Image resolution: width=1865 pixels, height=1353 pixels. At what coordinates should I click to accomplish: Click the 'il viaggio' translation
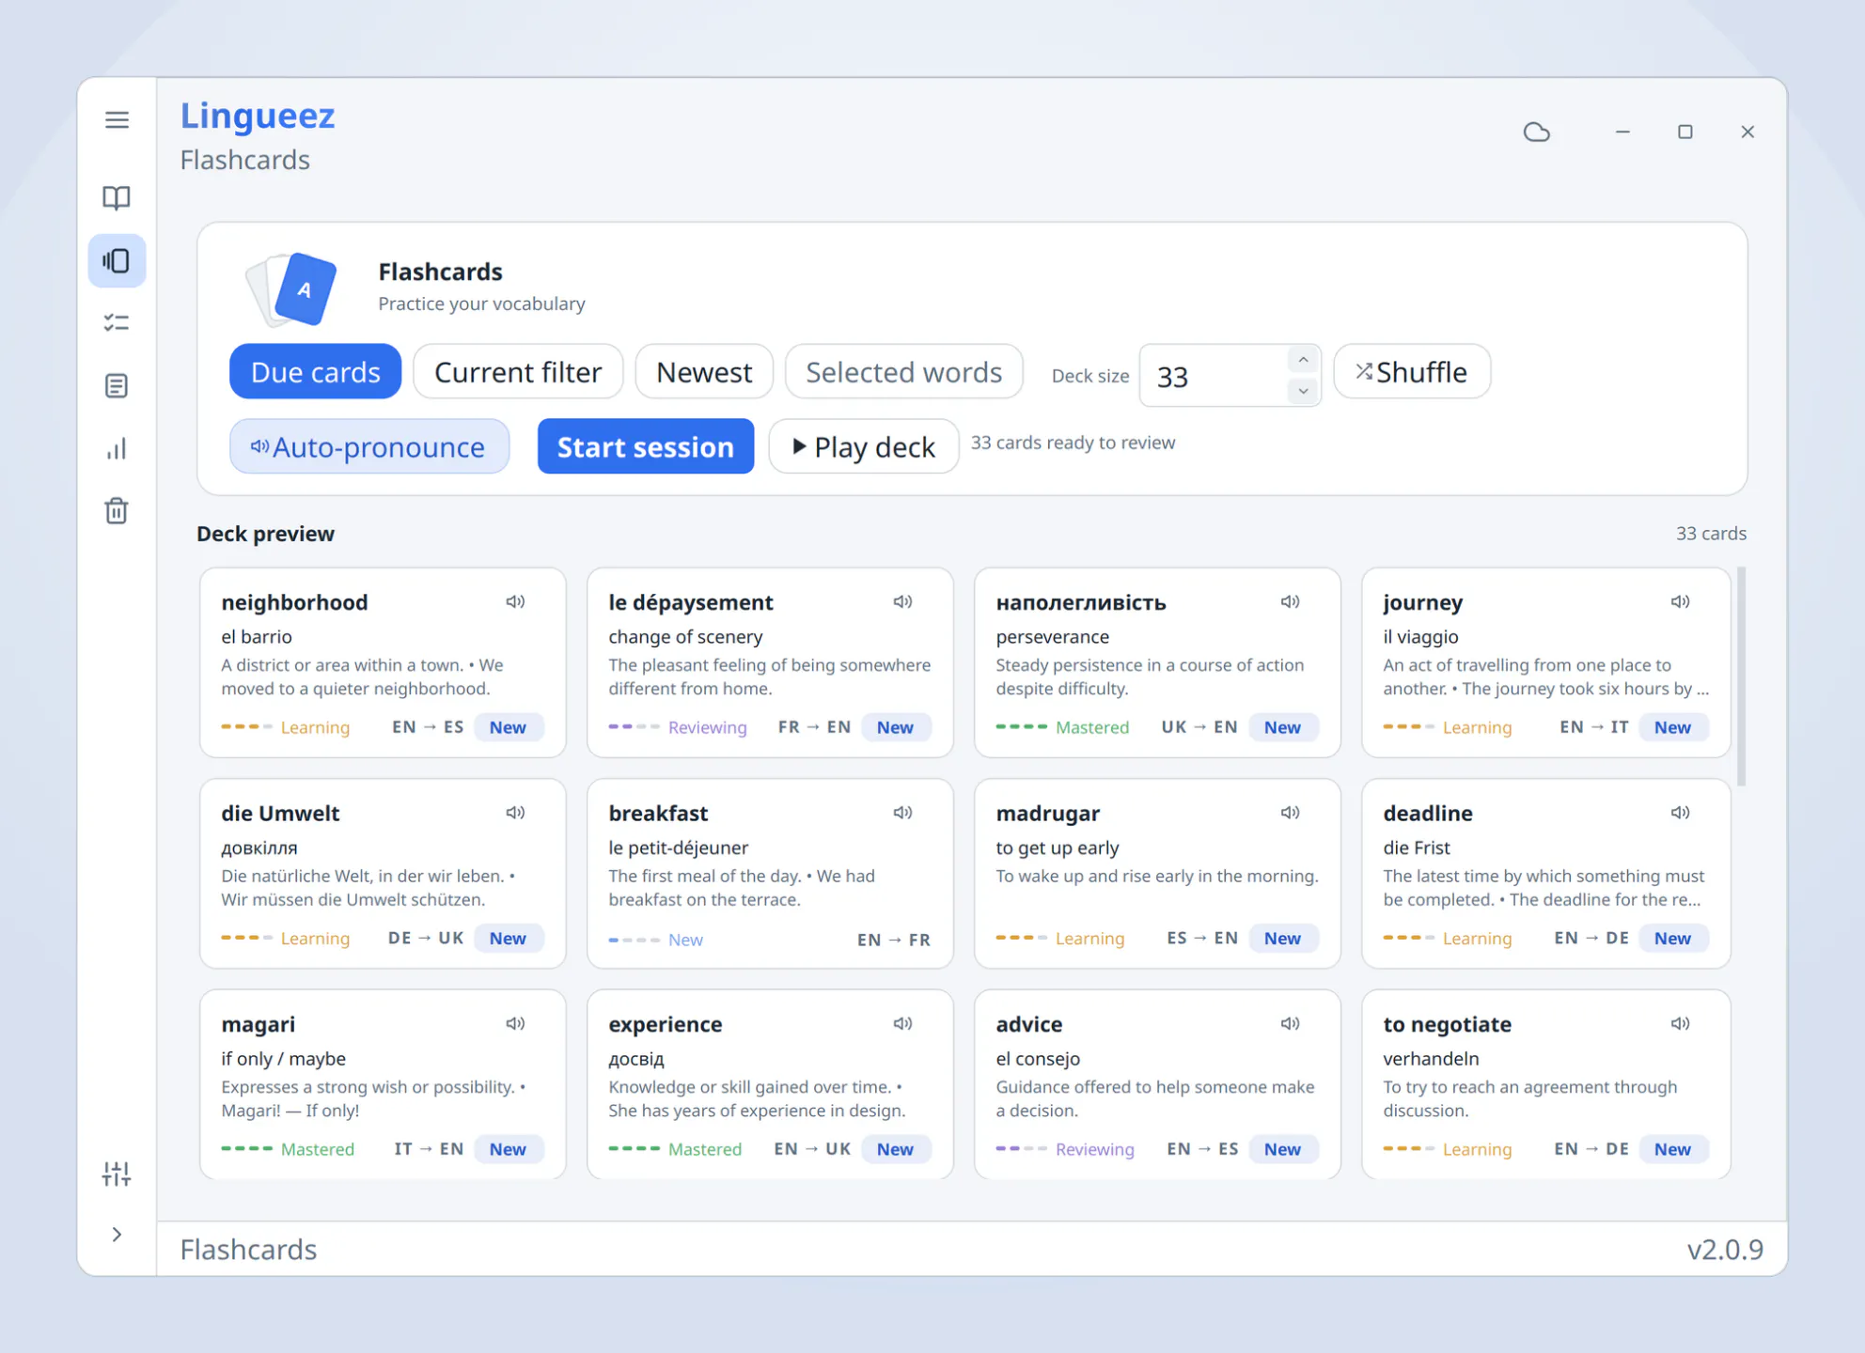tap(1420, 637)
